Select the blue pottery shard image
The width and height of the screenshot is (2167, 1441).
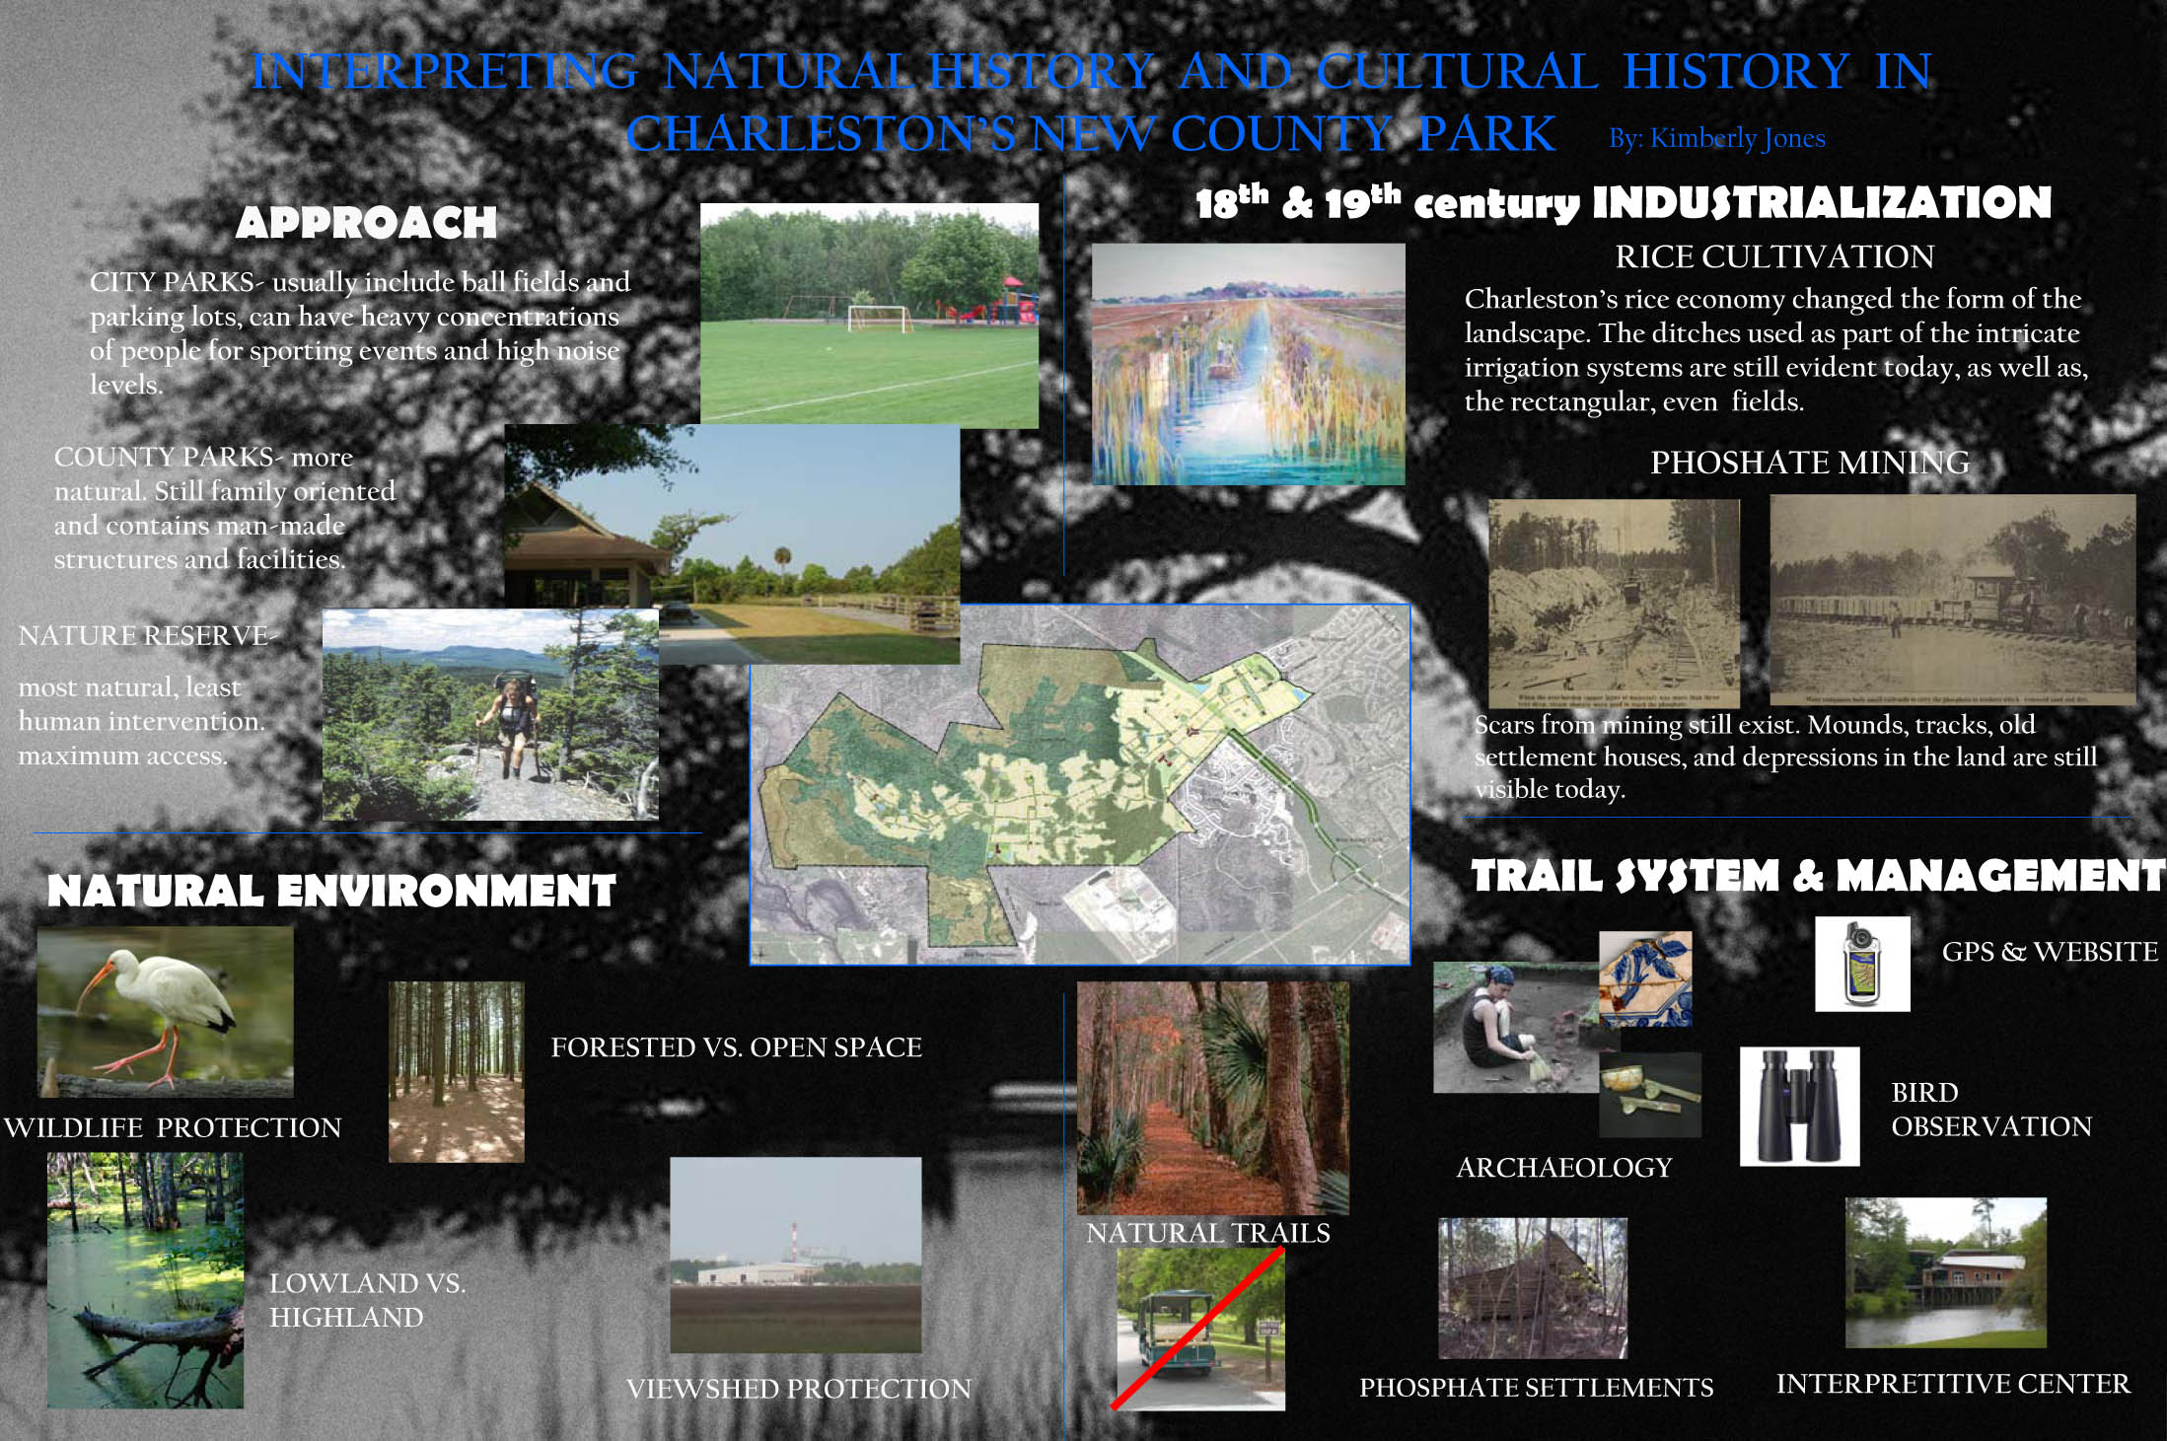pyautogui.click(x=1645, y=979)
